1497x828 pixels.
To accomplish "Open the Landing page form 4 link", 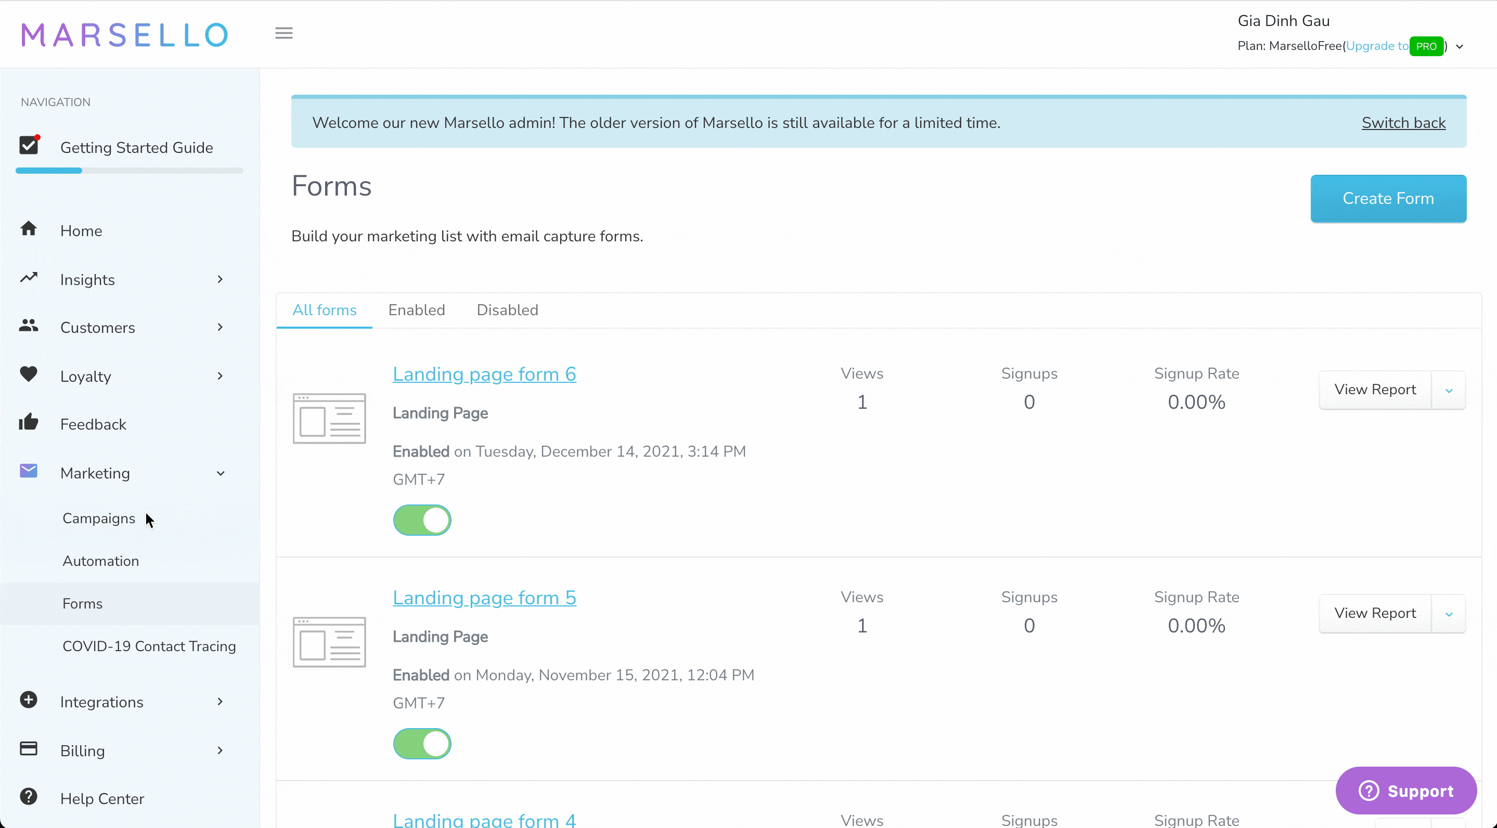I will (x=484, y=820).
